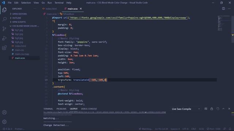This screenshot has height=131, width=234.
Task: Close the bottom panel
Action: point(229,109)
